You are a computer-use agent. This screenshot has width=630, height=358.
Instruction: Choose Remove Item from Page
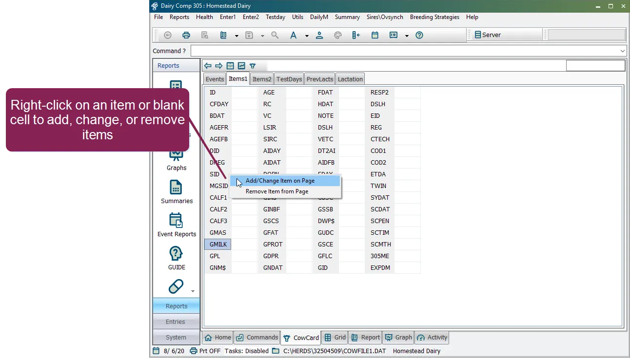285,191
